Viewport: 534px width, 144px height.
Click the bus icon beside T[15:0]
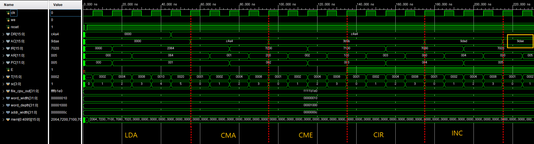[8, 77]
